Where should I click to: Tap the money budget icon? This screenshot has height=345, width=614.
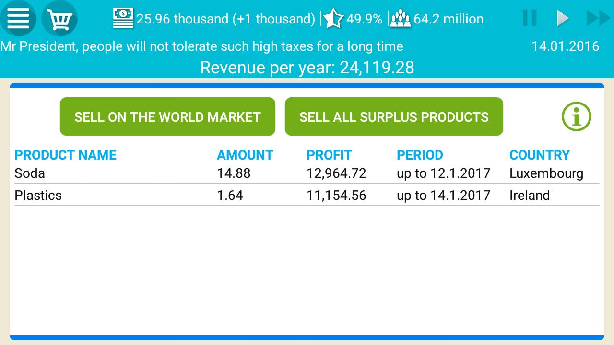click(x=123, y=19)
